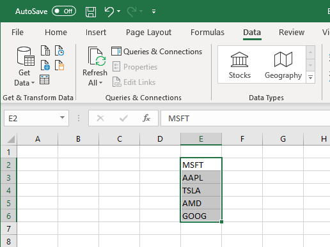Viewport: 330px width, 247px height.
Task: Click the Refresh All icon
Action: click(97, 56)
